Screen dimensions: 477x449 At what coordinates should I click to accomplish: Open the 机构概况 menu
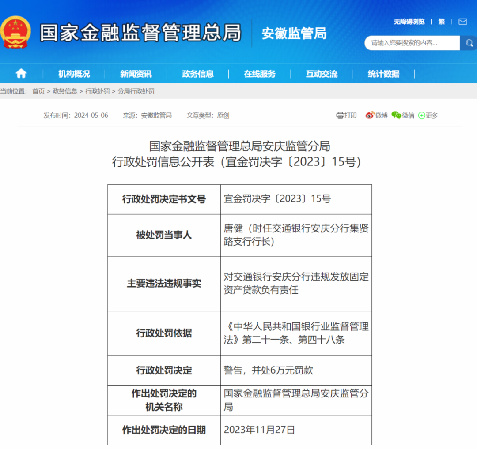74,74
